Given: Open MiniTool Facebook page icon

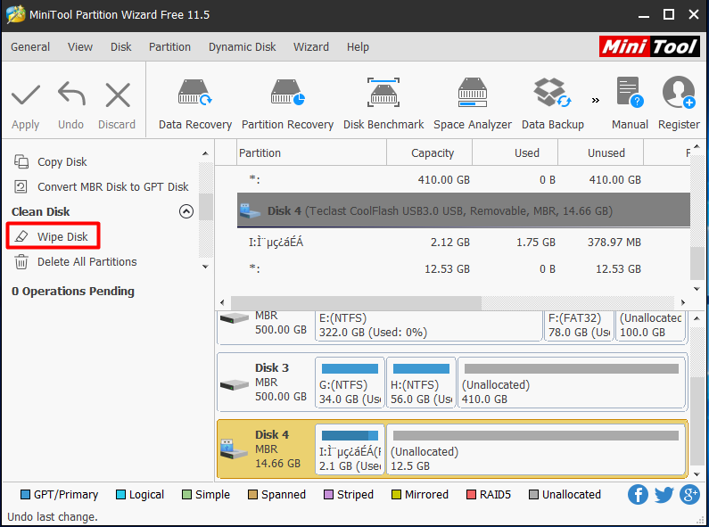Looking at the screenshot, I should pyautogui.click(x=638, y=495).
